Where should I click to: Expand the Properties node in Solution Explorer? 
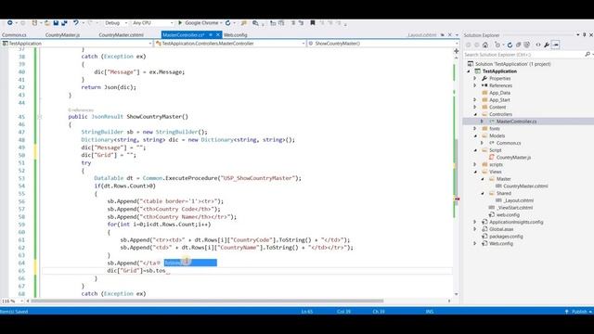click(475, 78)
